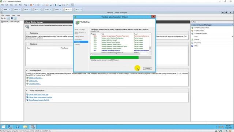Switch to the DC13 VM tab
This screenshot has height=132, width=234.
[77, 10]
